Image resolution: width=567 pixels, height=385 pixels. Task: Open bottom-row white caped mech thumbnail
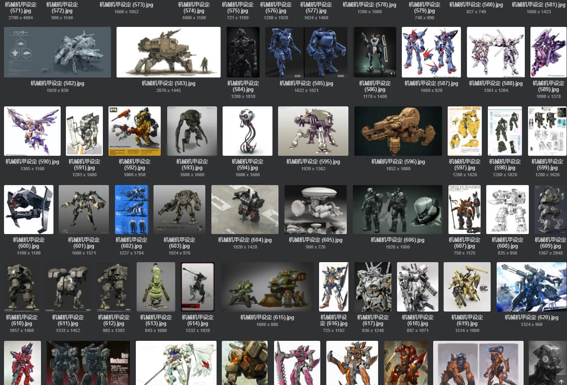click(176, 363)
